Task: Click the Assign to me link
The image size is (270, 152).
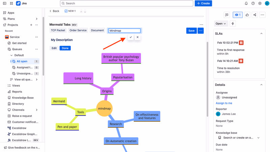Action: (x=224, y=103)
